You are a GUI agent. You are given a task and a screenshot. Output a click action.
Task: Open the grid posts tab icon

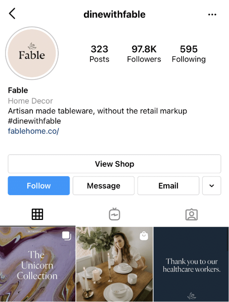[37, 214]
